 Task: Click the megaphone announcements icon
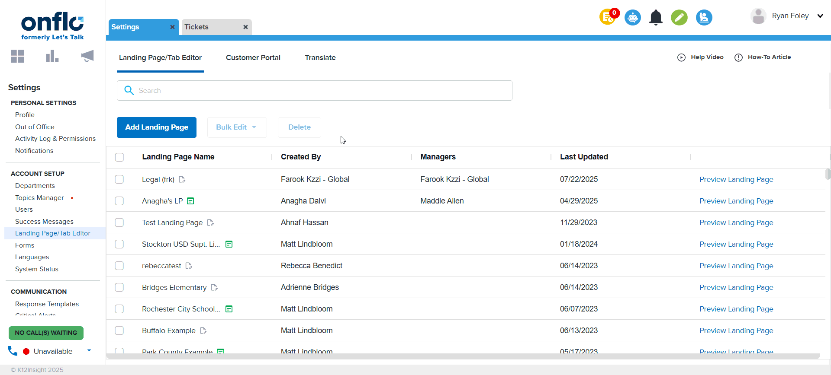coord(87,56)
